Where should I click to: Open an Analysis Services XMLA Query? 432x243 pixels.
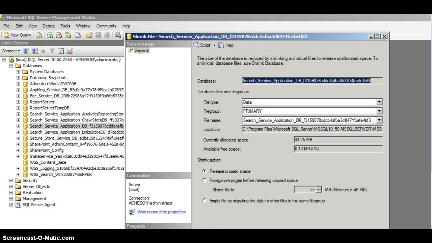click(67, 35)
